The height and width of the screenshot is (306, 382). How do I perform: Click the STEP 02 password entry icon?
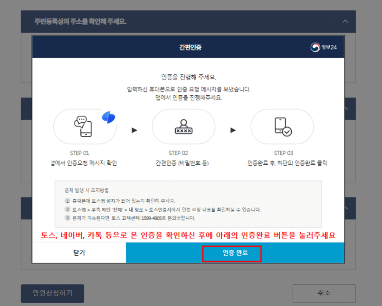pyautogui.click(x=184, y=126)
